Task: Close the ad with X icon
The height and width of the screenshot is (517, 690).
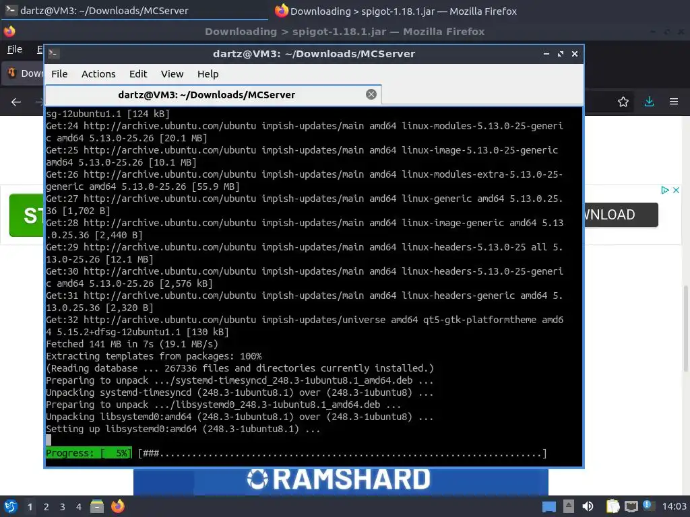Action: 677,190
